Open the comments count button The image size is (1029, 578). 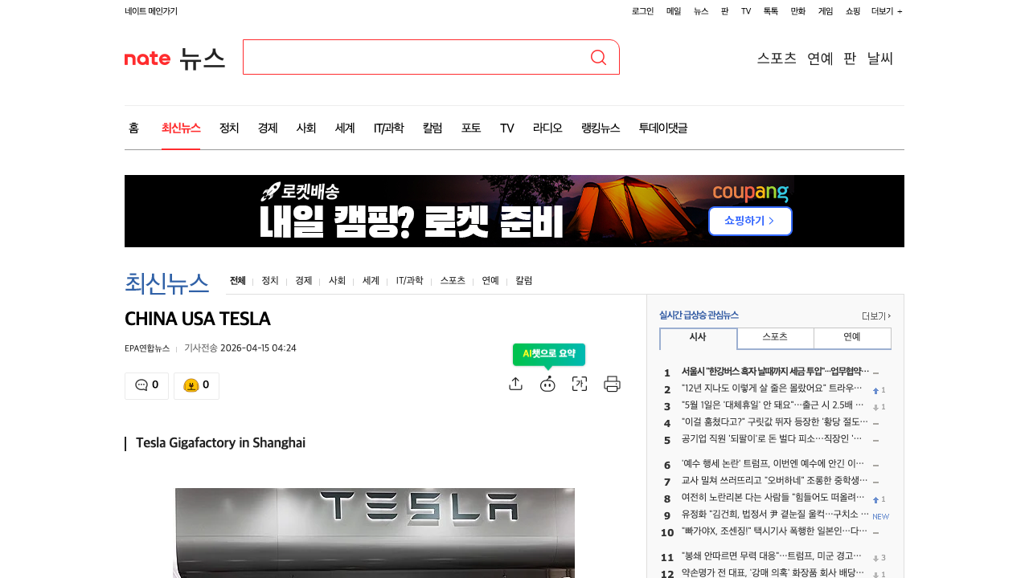[x=146, y=385]
